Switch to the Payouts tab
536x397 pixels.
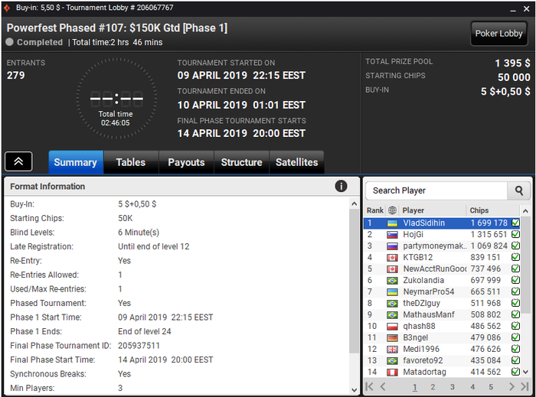point(186,162)
